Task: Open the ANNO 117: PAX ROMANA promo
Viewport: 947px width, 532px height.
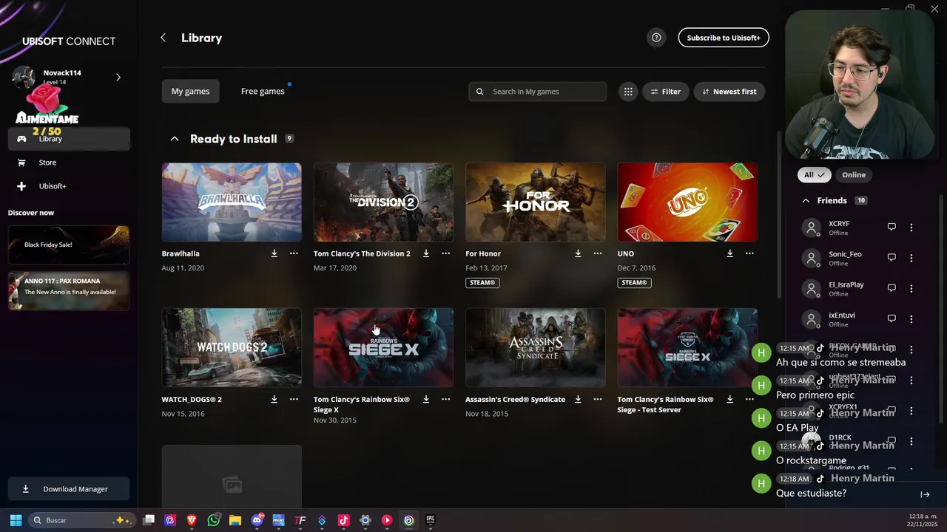Action: [69, 290]
